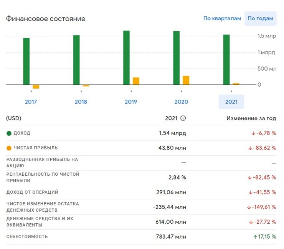Screen dimensions: 284x249
Task: Click the green 2017 revenue bar
Action: 26,61
